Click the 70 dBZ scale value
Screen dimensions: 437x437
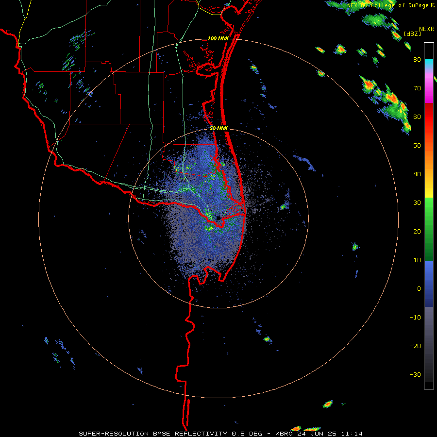(417, 88)
